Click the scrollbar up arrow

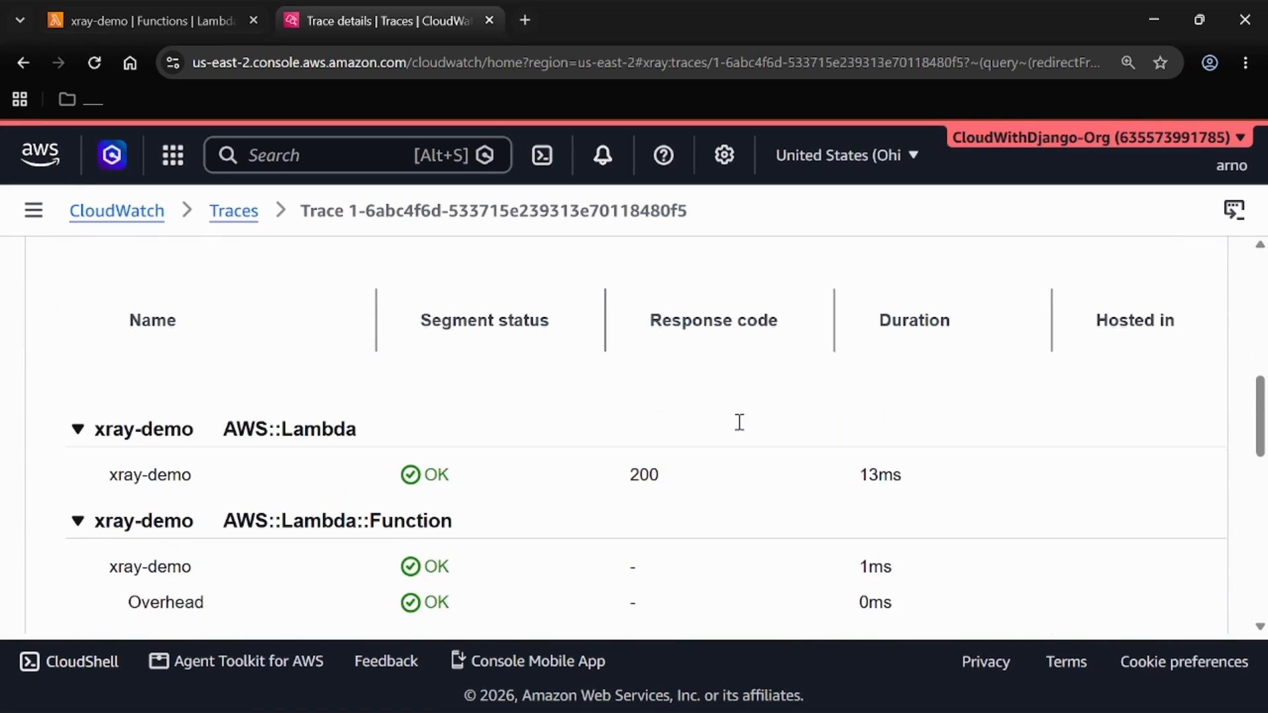coord(1260,245)
